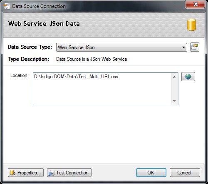Screen dimensions: 208x184
Task: Click the Properties... button text
Action: 29,173
